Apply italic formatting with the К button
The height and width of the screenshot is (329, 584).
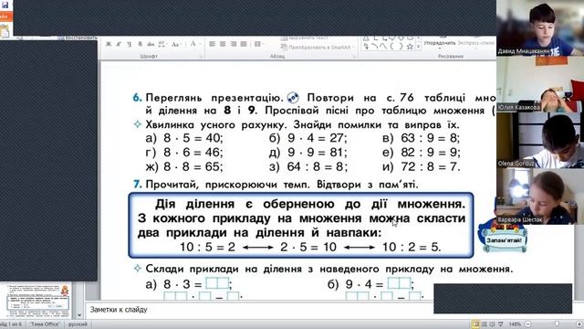click(x=119, y=44)
